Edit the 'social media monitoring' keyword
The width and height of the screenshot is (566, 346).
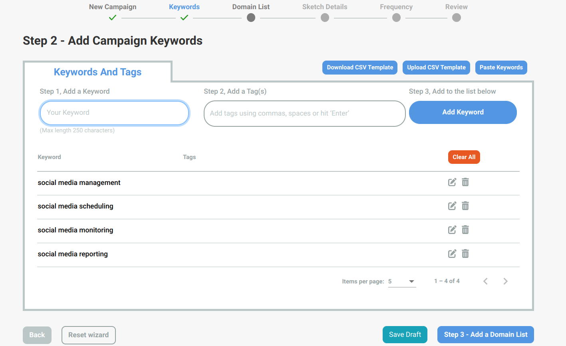click(452, 230)
